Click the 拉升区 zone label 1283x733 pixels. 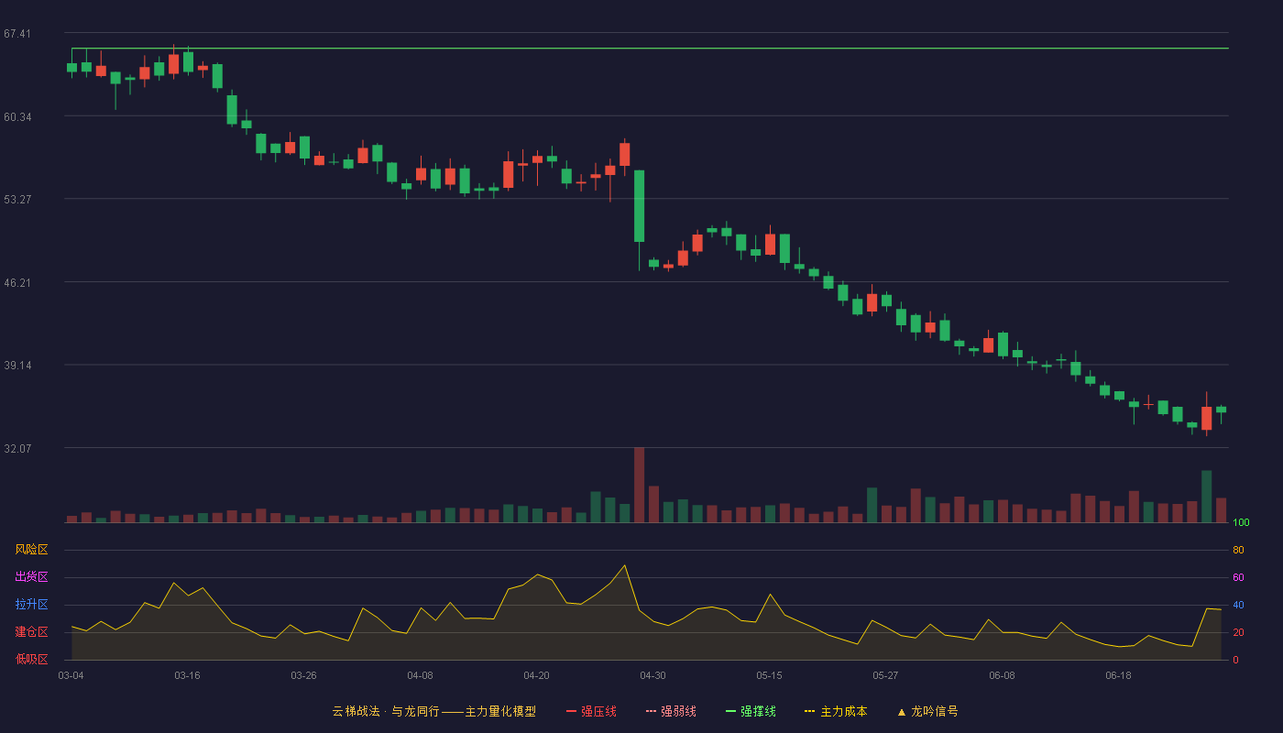[x=31, y=605]
